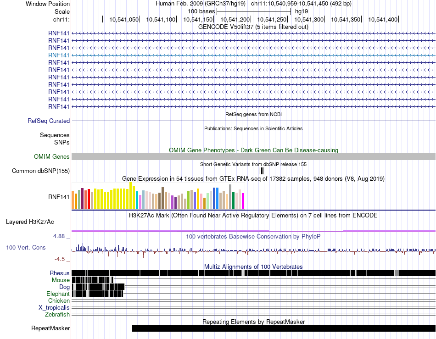Click the 'Common dbSNP(155)' track label
The height and width of the screenshot is (339, 436).
tap(40, 171)
